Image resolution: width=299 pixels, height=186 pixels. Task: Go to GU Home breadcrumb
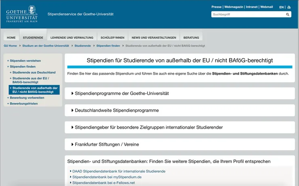[x=10, y=46]
